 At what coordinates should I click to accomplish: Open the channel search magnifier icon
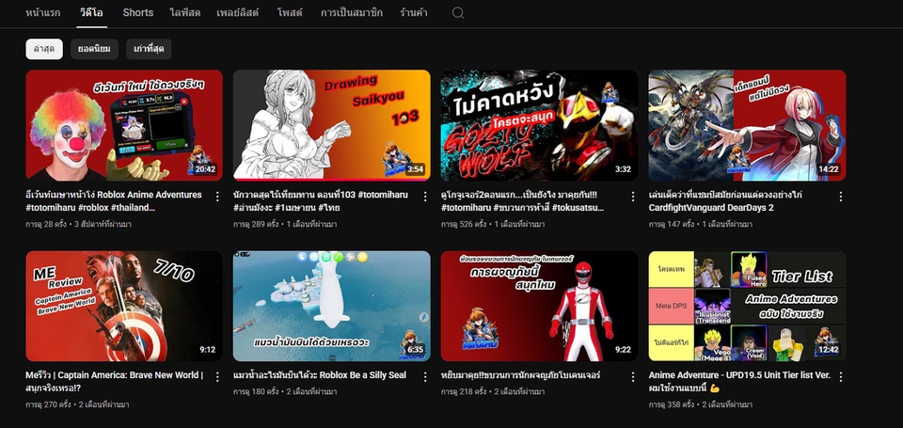tap(458, 12)
